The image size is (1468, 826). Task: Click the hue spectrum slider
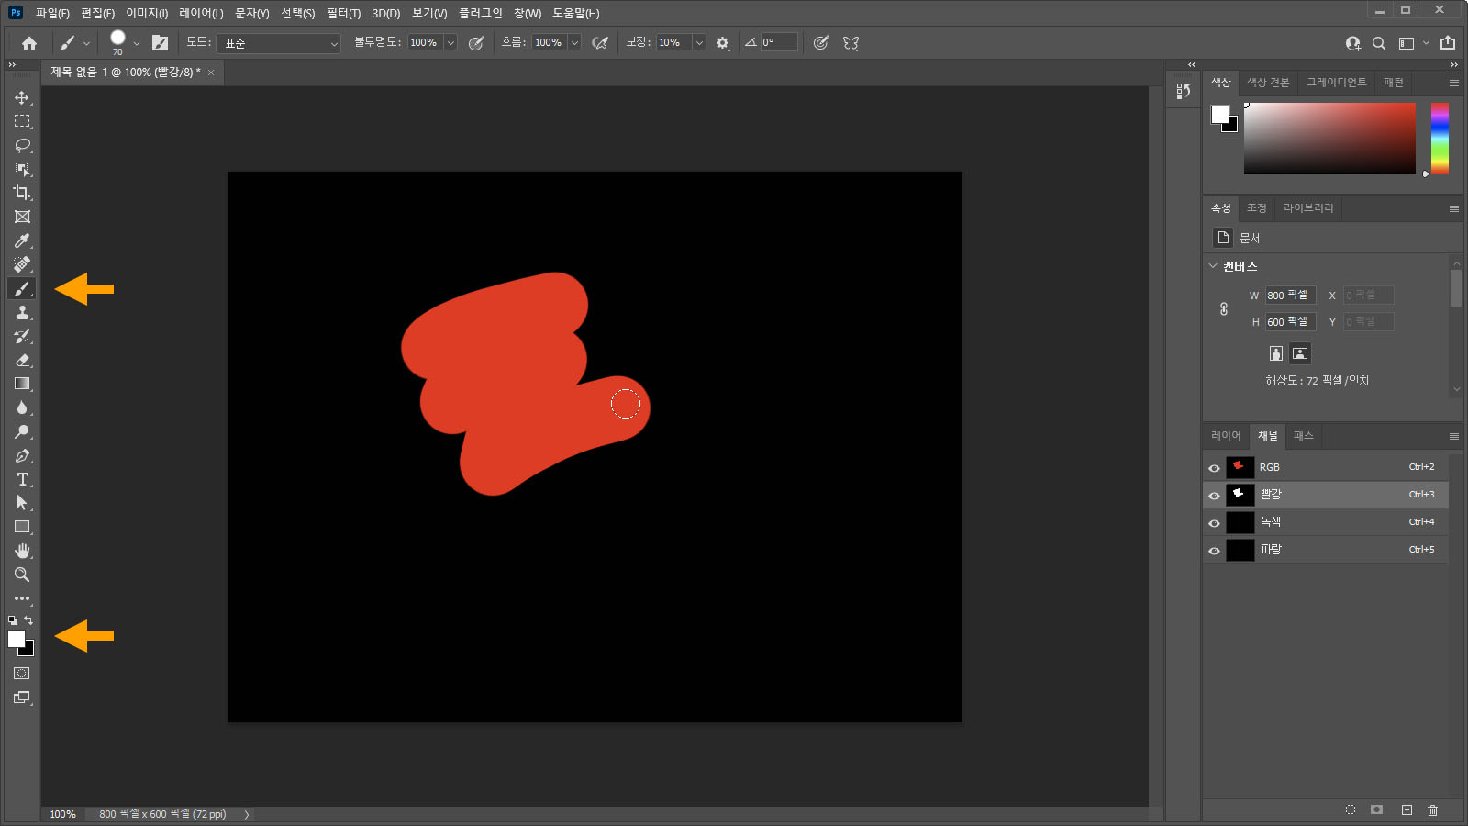(x=1440, y=138)
